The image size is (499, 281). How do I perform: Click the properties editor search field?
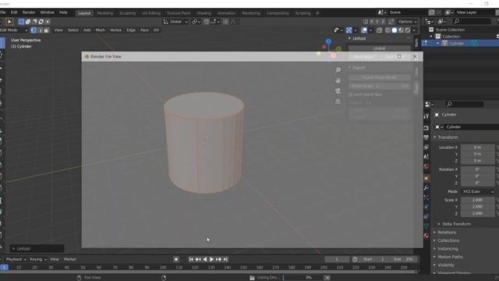pyautogui.click(x=465, y=104)
